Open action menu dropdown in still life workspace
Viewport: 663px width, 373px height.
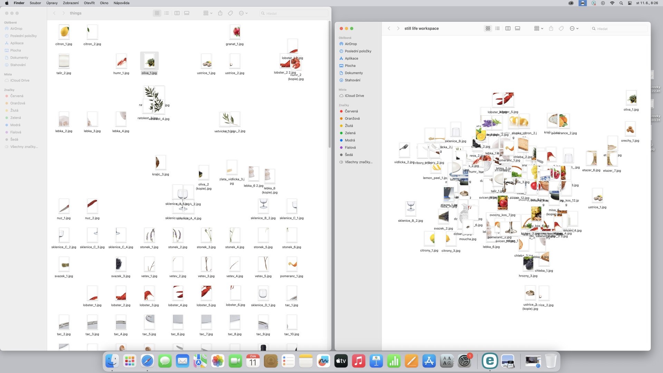click(574, 29)
